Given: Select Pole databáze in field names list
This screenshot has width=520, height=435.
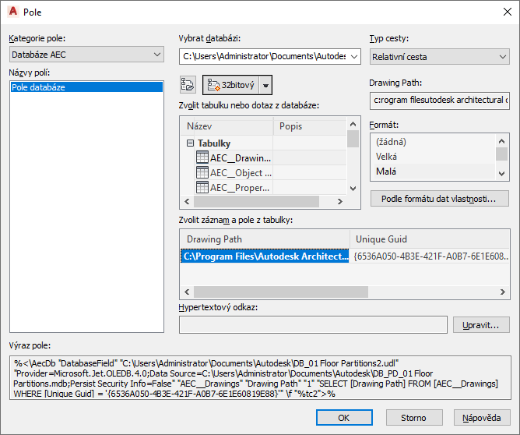Looking at the screenshot, I should [86, 87].
